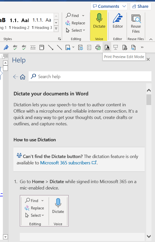Open the Styles pane dialog launcher

tap(59, 39)
